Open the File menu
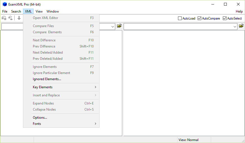Viewport: 245px width, 143px height. [x=5, y=11]
